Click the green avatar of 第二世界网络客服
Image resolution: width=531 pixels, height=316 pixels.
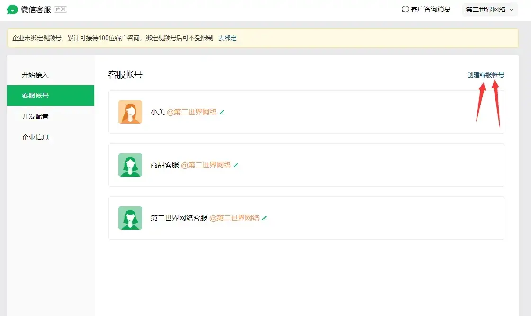(130, 218)
